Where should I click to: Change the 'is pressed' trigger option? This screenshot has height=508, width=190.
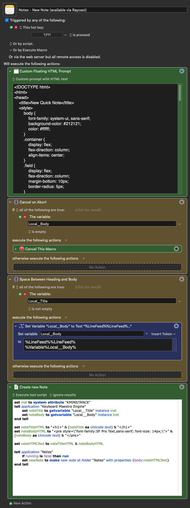click(80, 35)
